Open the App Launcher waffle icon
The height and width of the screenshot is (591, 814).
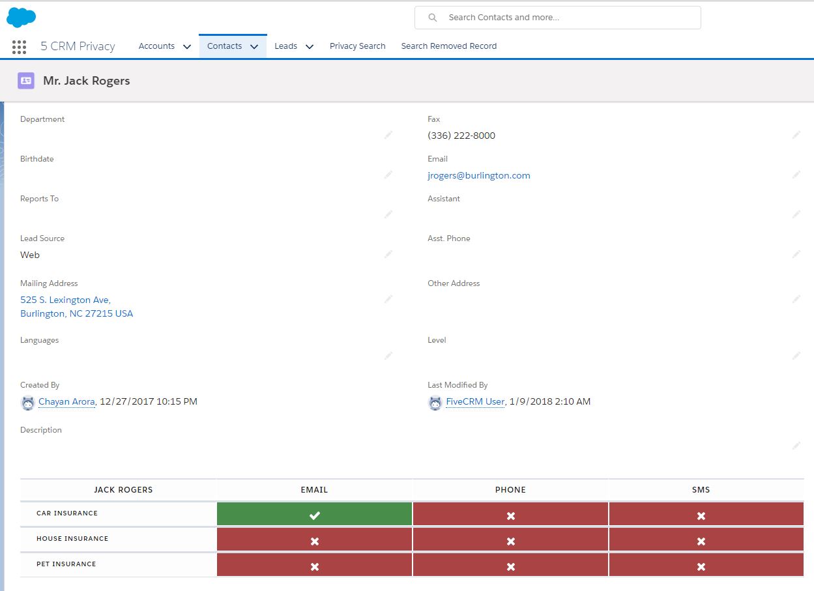[19, 46]
